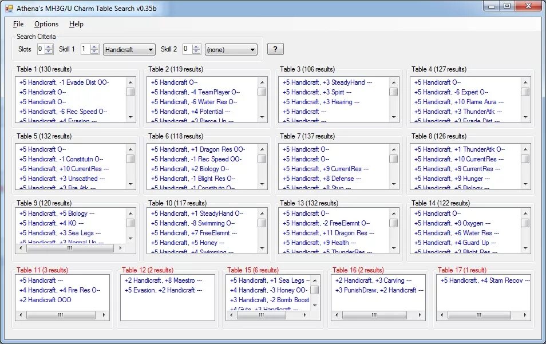The width and height of the screenshot is (546, 344).
Task: Select '+5 Handicraft, +11 Dragon Res ---' in Table 13
Action: 328,233
